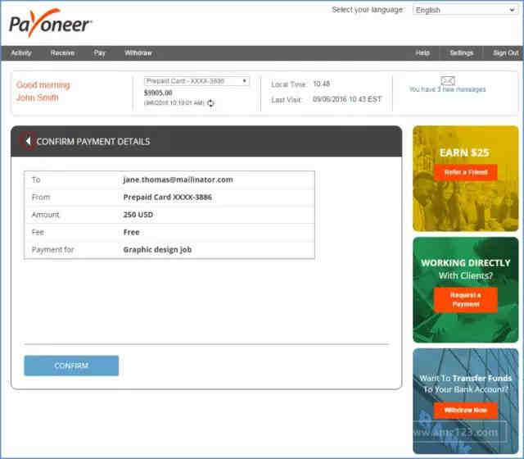
Task: Click the Payoneer logo
Action: click(50, 23)
